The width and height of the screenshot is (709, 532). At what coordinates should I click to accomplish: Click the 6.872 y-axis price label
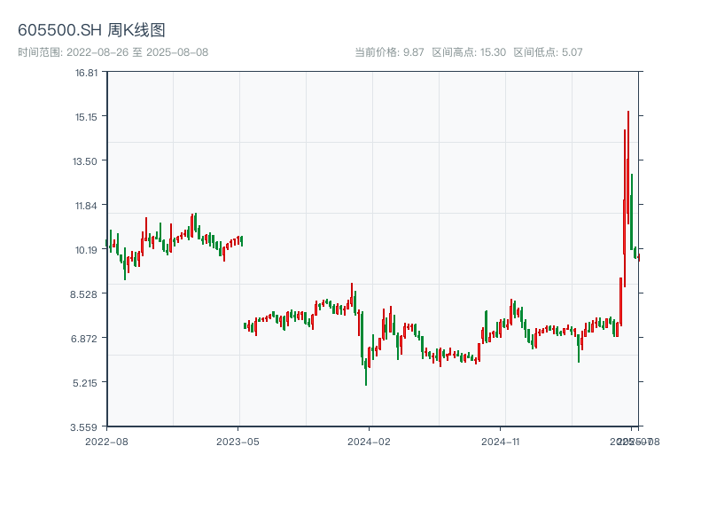coord(86,338)
